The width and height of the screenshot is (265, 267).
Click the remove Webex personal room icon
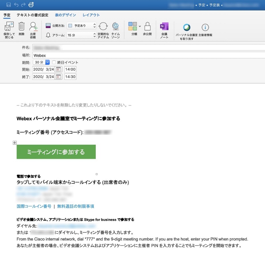(187, 27)
